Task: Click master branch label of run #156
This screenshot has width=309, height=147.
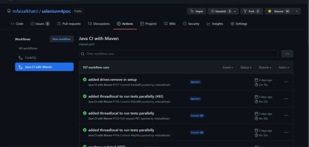Action: (x=195, y=99)
